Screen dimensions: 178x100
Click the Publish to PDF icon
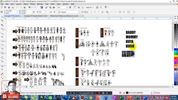(54, 7)
